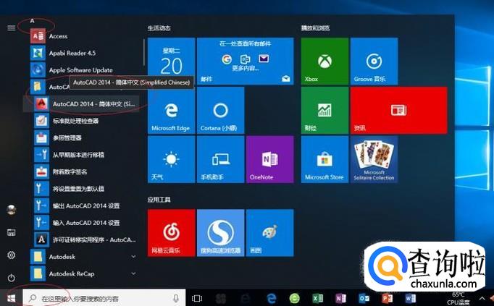Image resolution: width=494 pixels, height=306 pixels.
Task: Open 标准批处理检查器 tool
Action: [83, 121]
